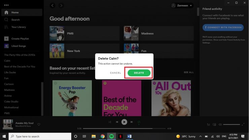The image size is (249, 140).
Task: Seek within the song progress bar
Action: [124, 129]
